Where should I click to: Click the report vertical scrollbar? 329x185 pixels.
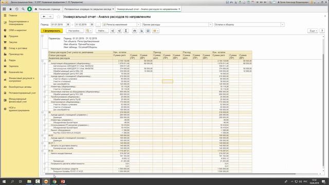pyautogui.click(x=323, y=110)
